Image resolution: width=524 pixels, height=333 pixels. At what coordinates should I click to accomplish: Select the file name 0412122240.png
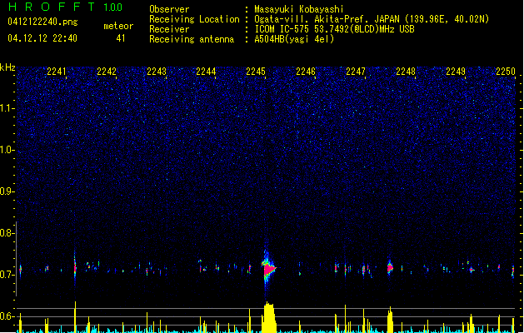(x=42, y=22)
